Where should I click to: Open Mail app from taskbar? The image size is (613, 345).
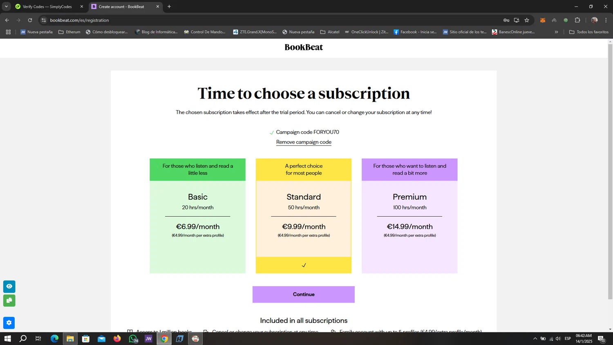click(x=101, y=338)
